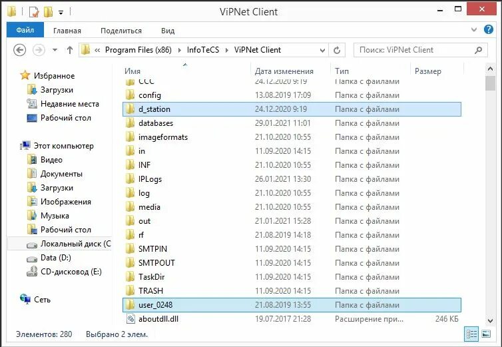Screen dimensions: 502x347
Task: Select Data (D:) drive
Action: coord(56,258)
